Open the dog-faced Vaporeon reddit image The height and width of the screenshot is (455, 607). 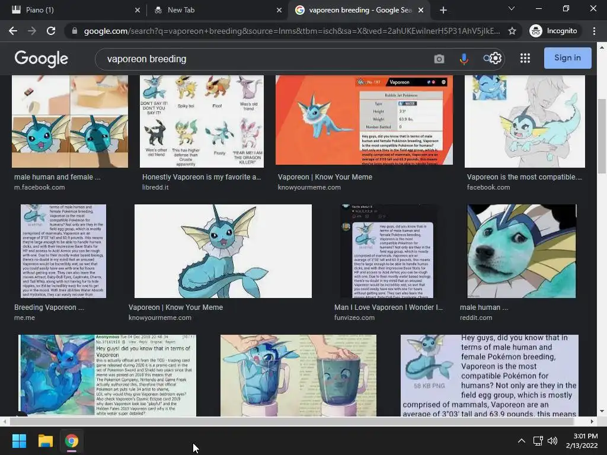(522, 251)
